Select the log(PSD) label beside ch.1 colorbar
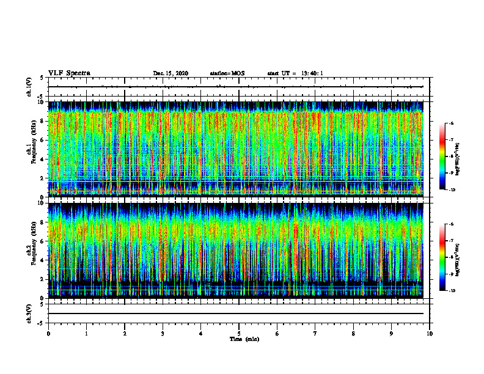Screen dimensions: 484x374 point(458,159)
